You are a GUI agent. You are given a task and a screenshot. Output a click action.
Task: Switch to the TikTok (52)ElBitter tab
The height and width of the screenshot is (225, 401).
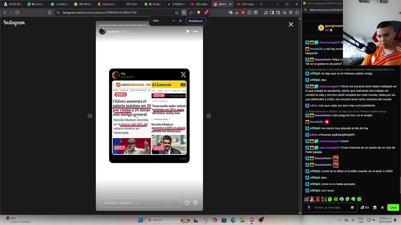tap(176, 4)
